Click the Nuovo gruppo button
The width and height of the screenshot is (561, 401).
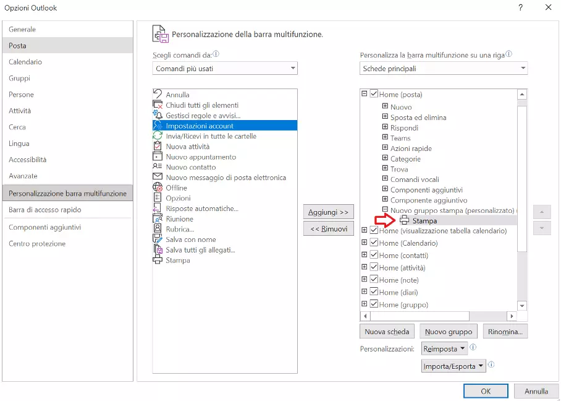[x=449, y=332]
